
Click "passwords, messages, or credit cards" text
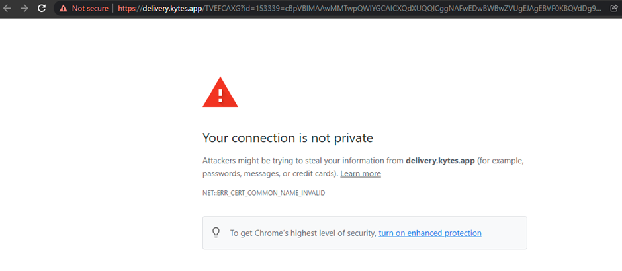click(270, 174)
